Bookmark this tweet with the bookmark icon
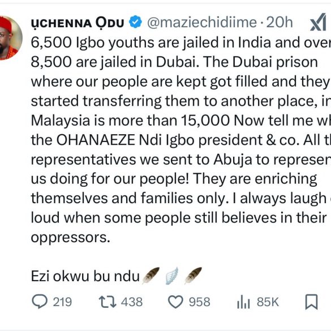 312,302
